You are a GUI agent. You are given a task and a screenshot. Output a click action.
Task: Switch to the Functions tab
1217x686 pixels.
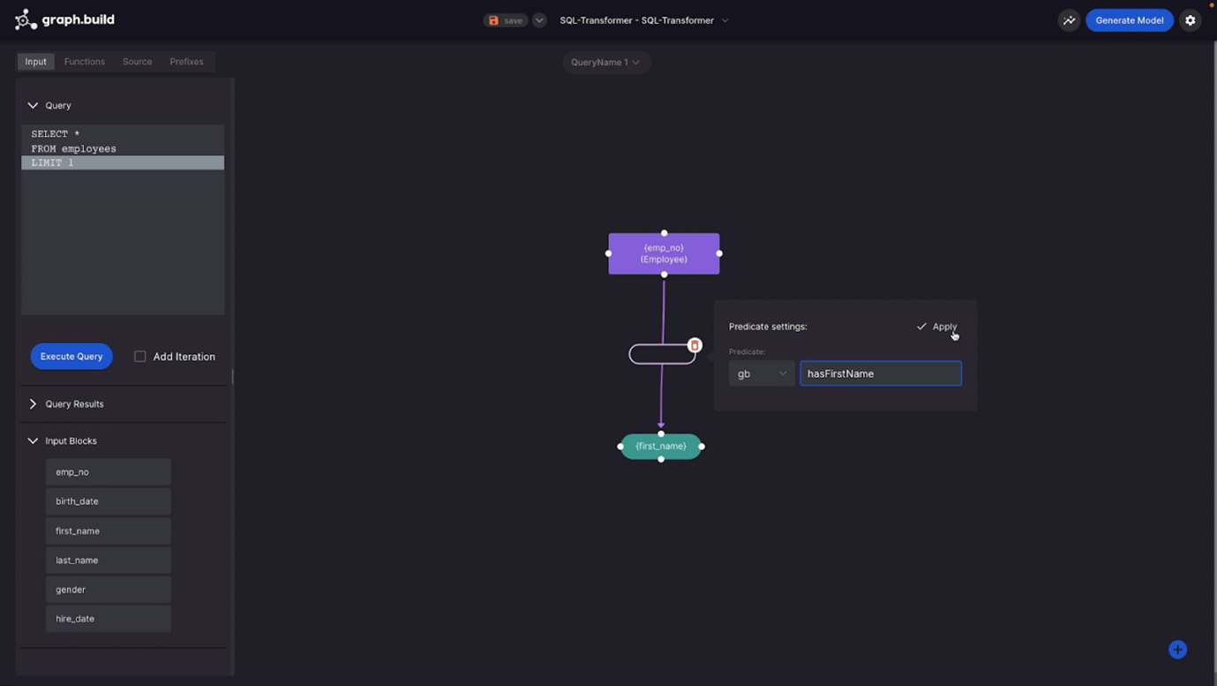click(84, 61)
